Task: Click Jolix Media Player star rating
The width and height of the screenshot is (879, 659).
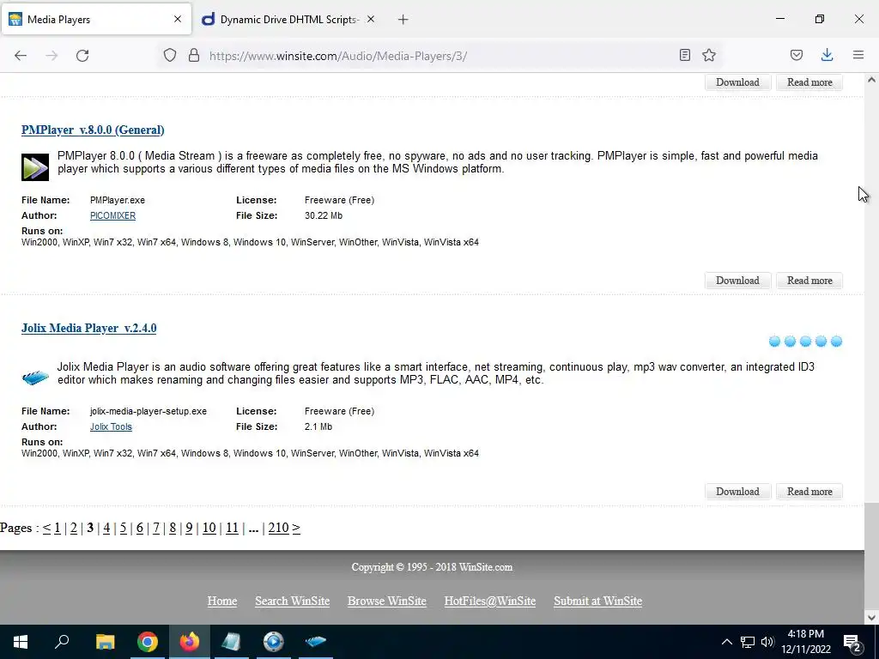Action: (x=805, y=342)
